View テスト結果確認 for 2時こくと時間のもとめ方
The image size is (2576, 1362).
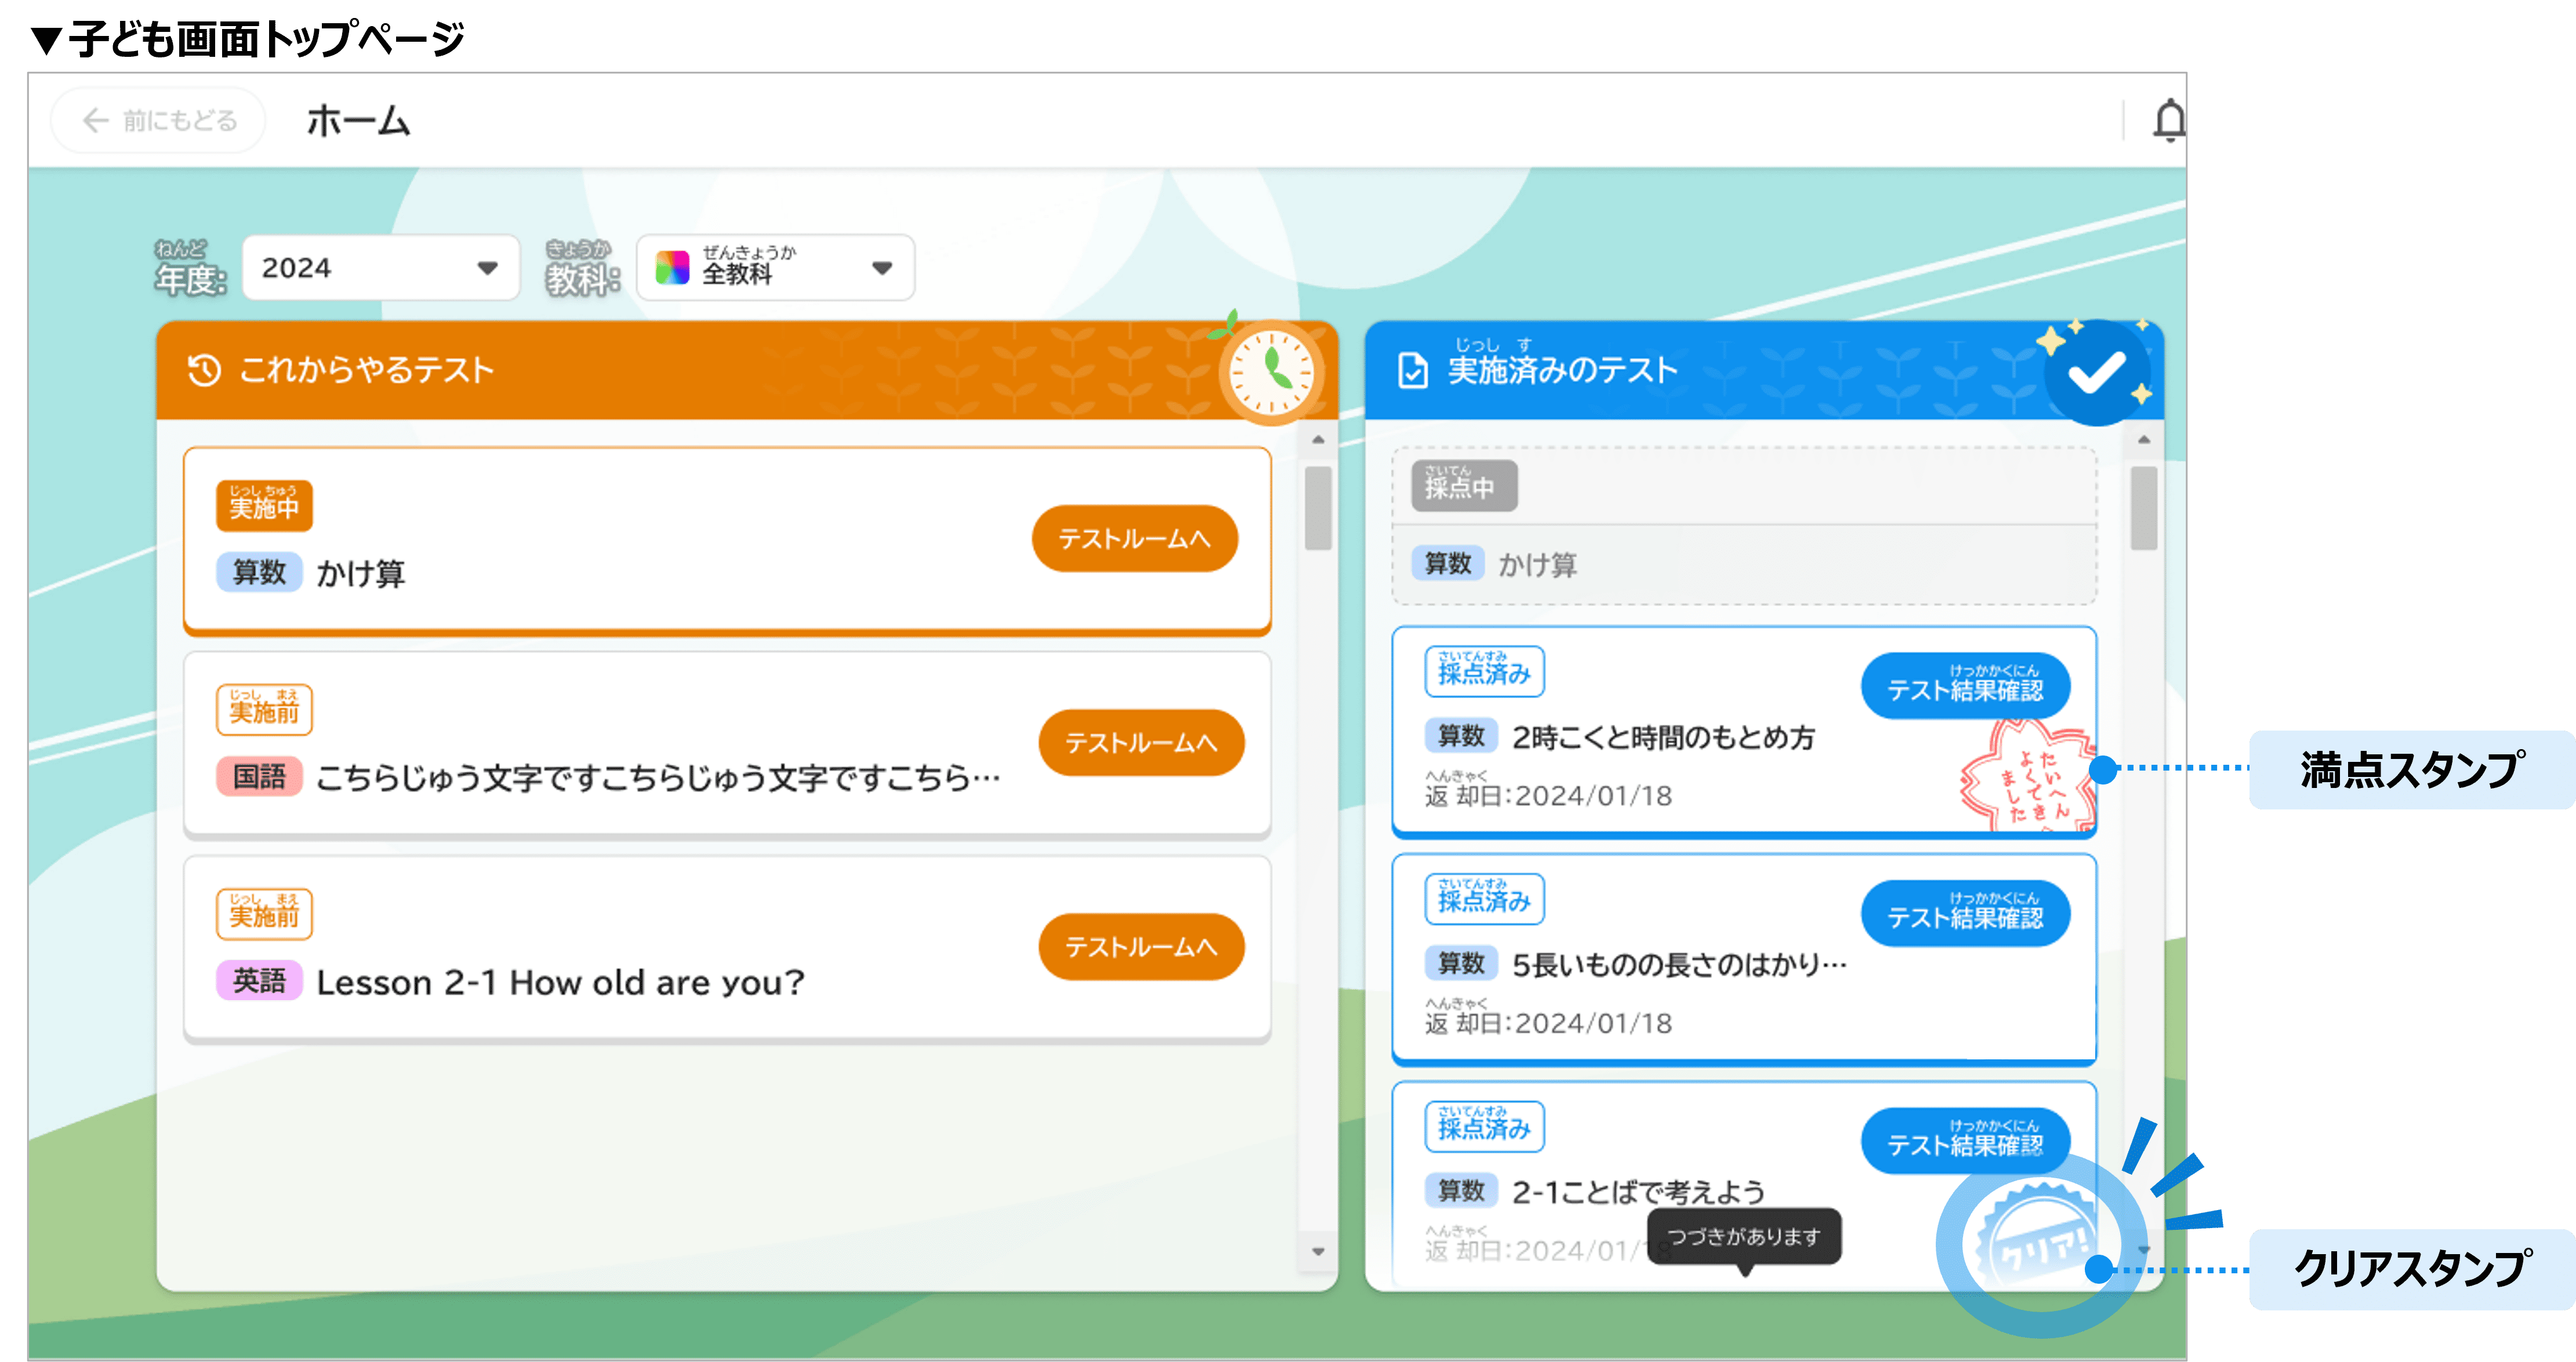click(x=1964, y=687)
